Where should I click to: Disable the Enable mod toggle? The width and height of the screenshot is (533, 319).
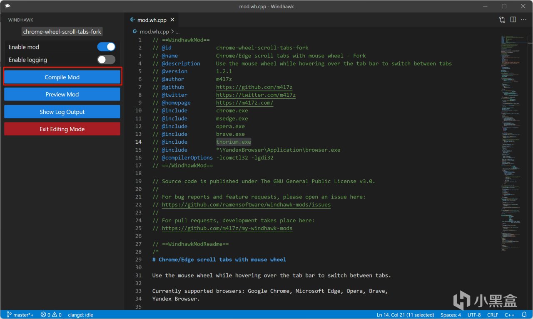click(106, 47)
